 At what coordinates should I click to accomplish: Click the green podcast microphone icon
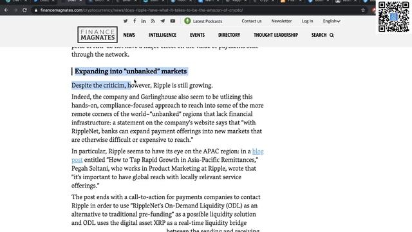click(187, 21)
